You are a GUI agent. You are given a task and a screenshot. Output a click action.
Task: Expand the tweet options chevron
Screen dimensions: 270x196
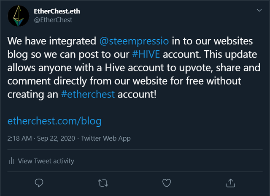[x=259, y=10]
